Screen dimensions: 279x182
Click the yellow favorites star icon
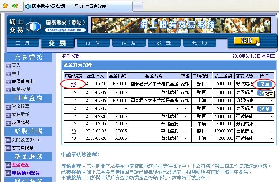(x=5, y=6)
